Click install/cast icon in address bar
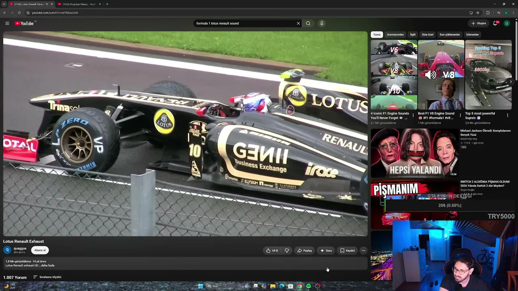518x291 pixels. click(471, 13)
